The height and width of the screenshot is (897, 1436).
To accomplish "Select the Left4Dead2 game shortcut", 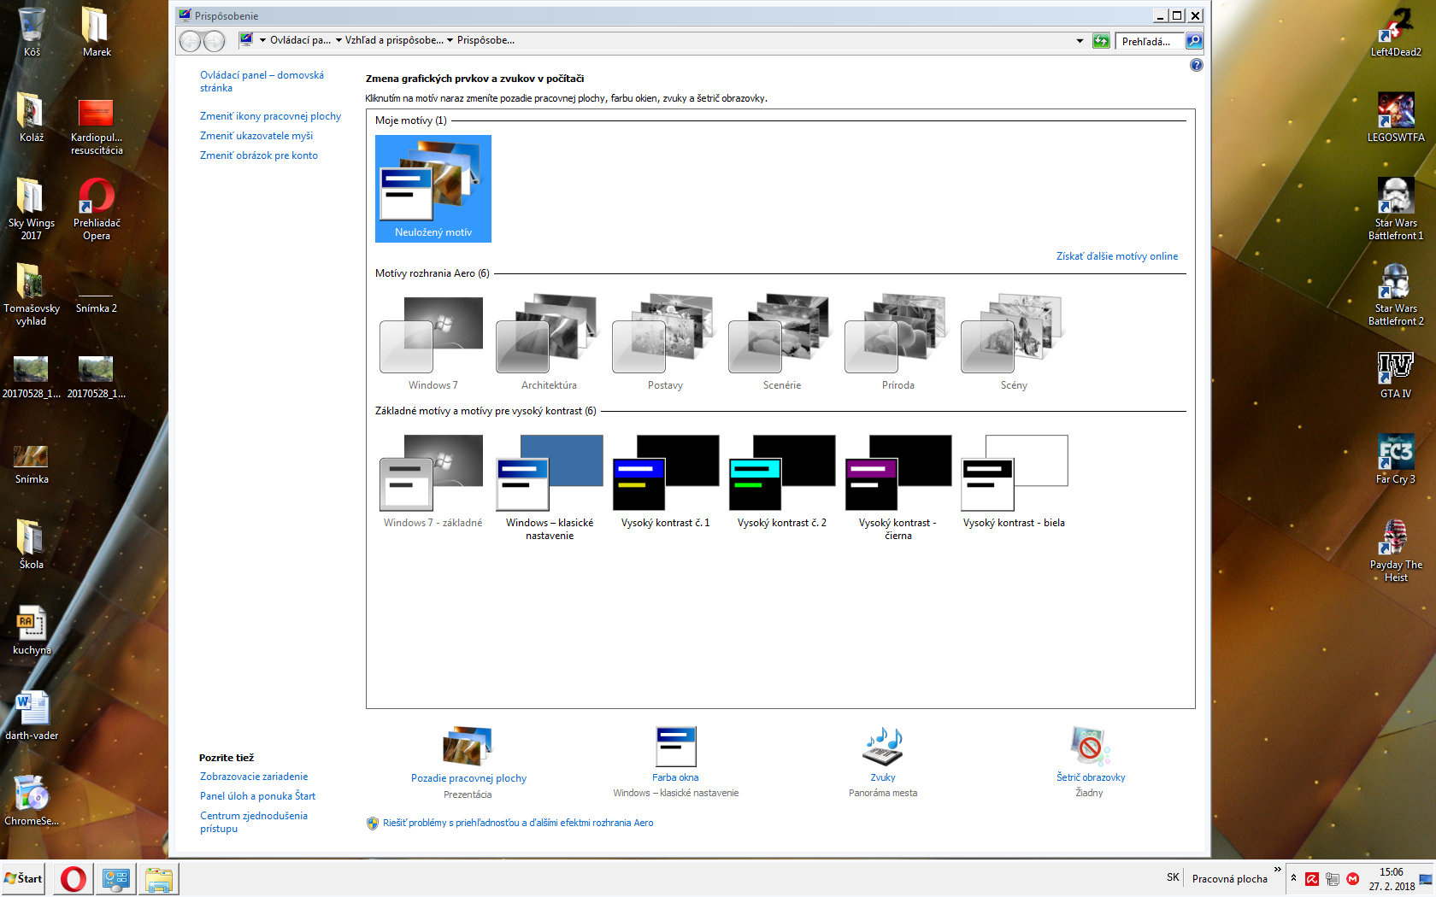I will coord(1396,32).
